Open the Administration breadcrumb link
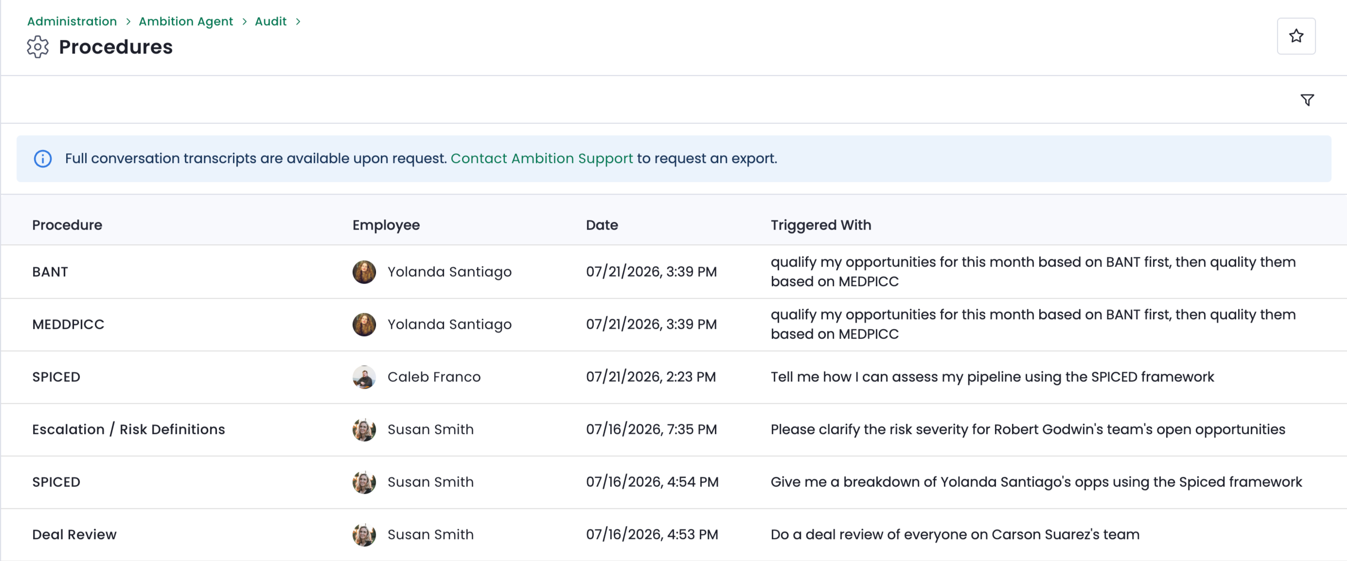This screenshot has width=1347, height=561. (72, 21)
